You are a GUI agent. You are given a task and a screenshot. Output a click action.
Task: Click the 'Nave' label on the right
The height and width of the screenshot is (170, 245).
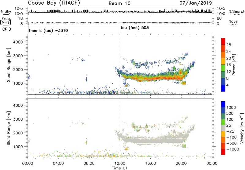click(x=233, y=21)
